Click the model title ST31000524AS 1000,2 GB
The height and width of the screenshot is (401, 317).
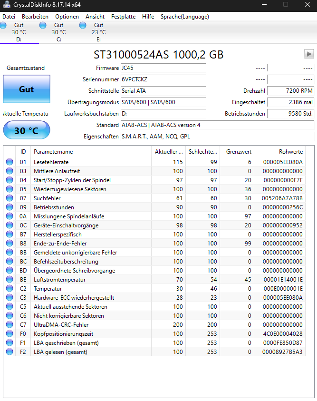[x=159, y=55]
